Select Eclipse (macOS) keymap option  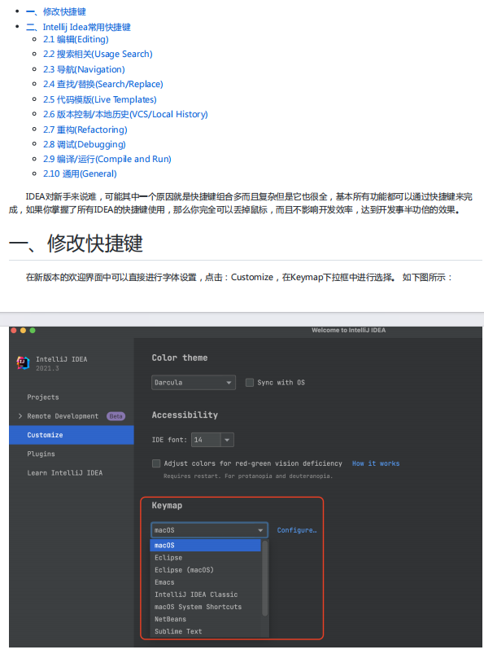[x=205, y=570]
